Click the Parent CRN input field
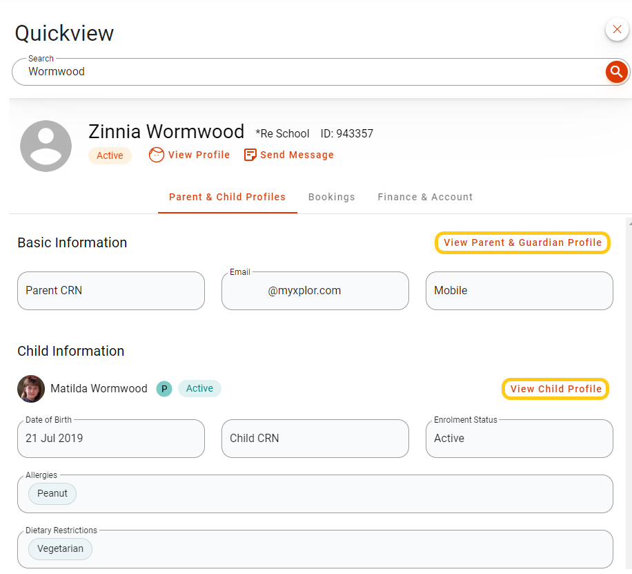 pos(110,291)
